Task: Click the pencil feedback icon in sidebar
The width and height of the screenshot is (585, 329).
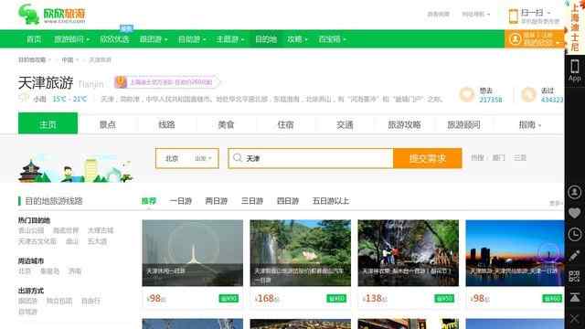Action: click(x=575, y=256)
